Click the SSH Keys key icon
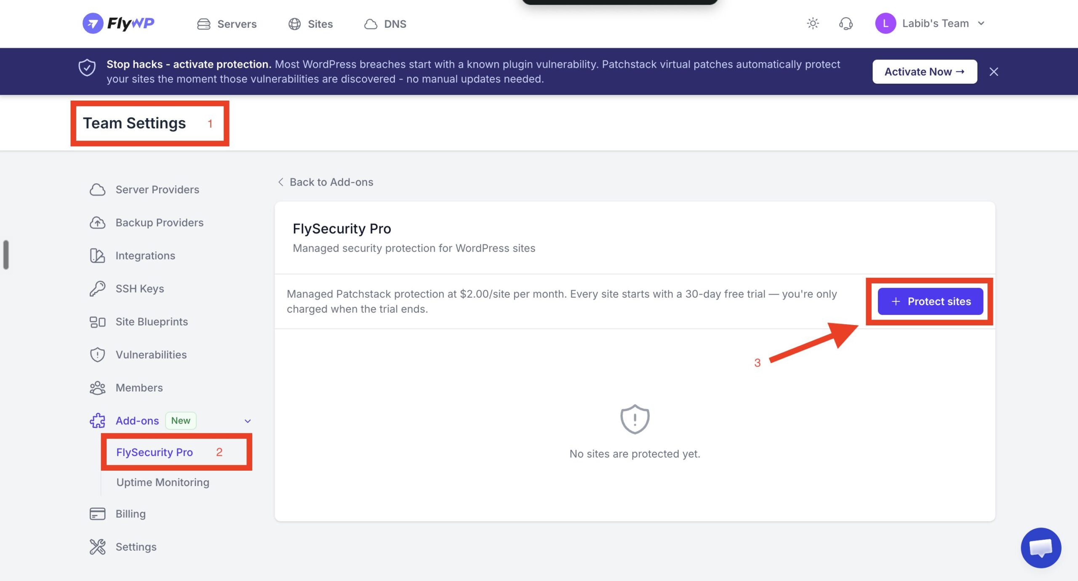This screenshot has width=1078, height=581. tap(97, 288)
